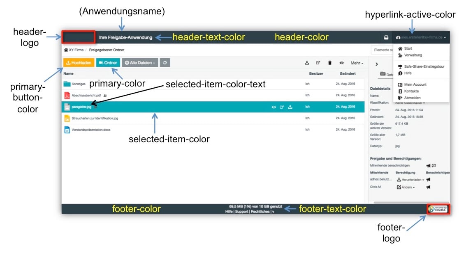
Task: Click the refresh button beside Alle Dateien
Action: (x=165, y=63)
